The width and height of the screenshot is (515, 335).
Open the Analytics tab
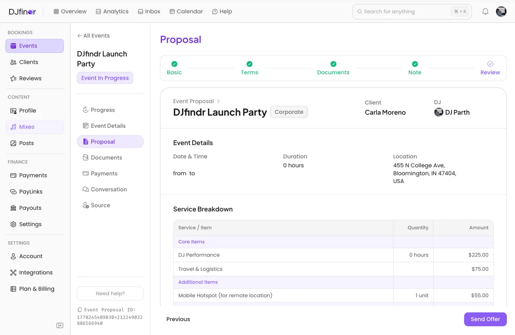click(x=112, y=11)
